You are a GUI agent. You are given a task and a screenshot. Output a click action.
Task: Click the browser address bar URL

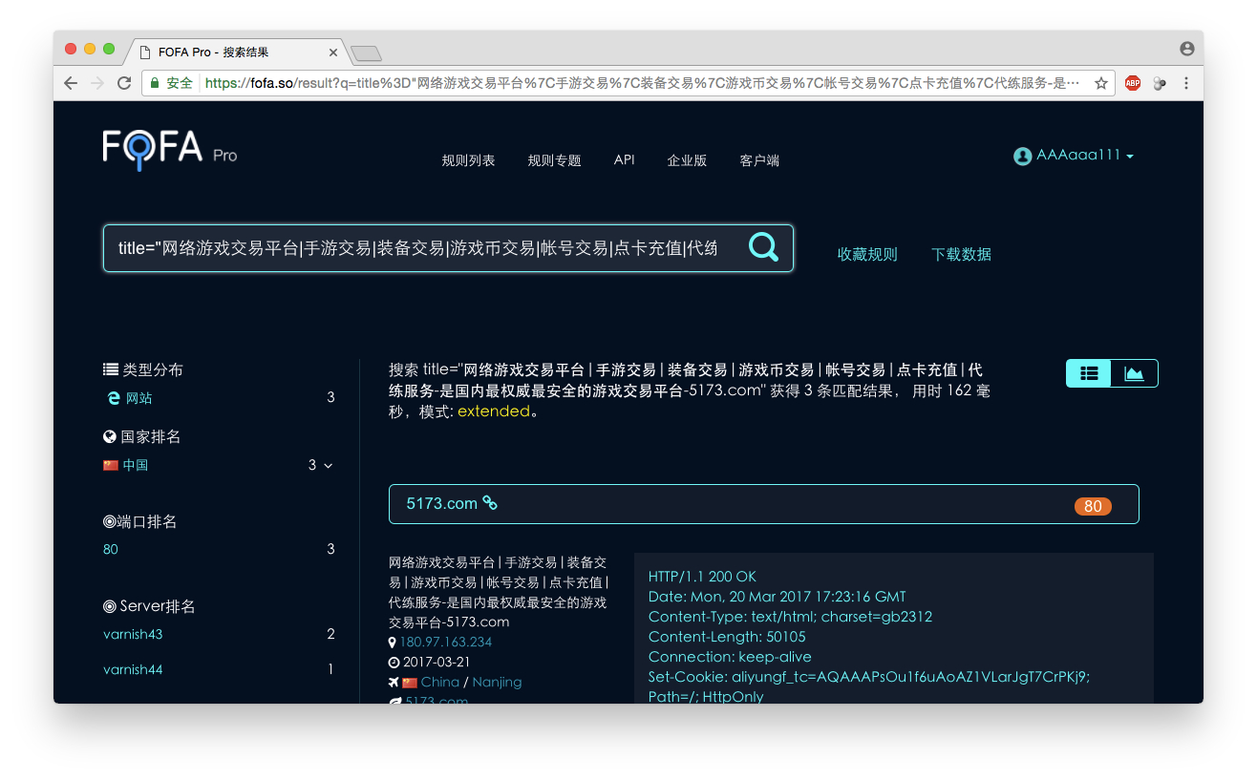(642, 83)
